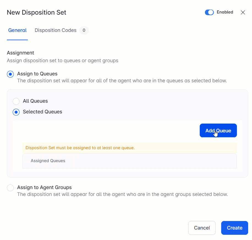Choose the All Queues option
Image resolution: width=252 pixels, height=240 pixels.
tap(16, 101)
